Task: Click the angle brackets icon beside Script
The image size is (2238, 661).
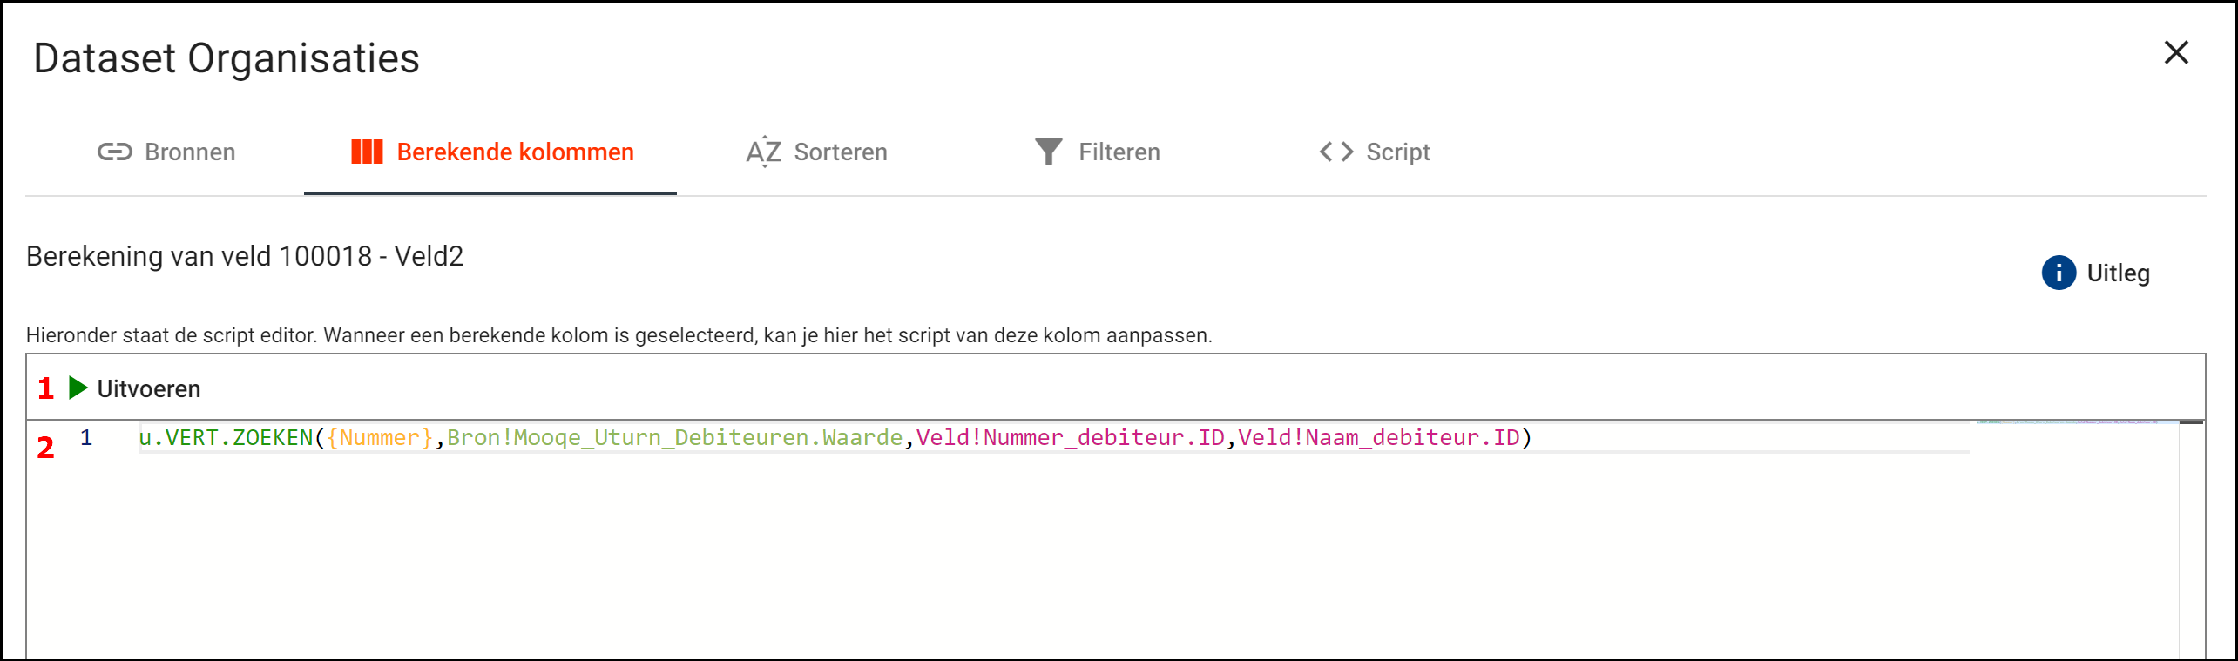Action: 1335,152
